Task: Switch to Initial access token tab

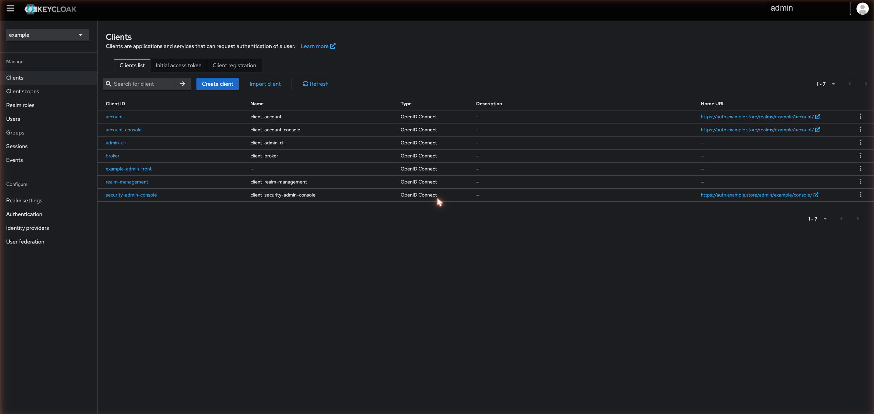Action: [x=179, y=66]
